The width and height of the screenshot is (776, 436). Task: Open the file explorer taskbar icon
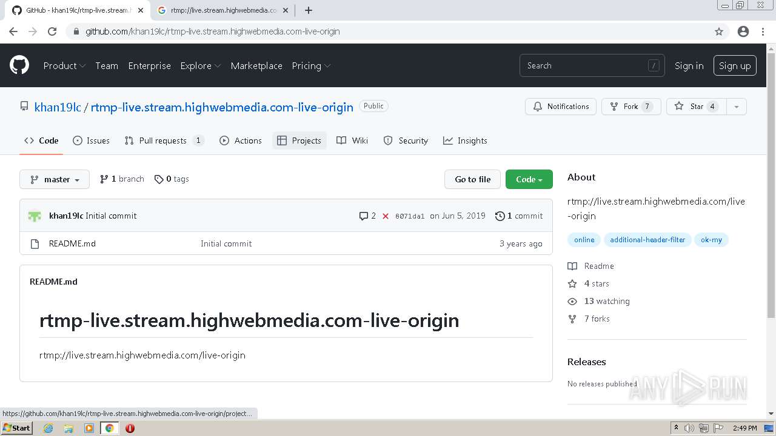(x=69, y=428)
